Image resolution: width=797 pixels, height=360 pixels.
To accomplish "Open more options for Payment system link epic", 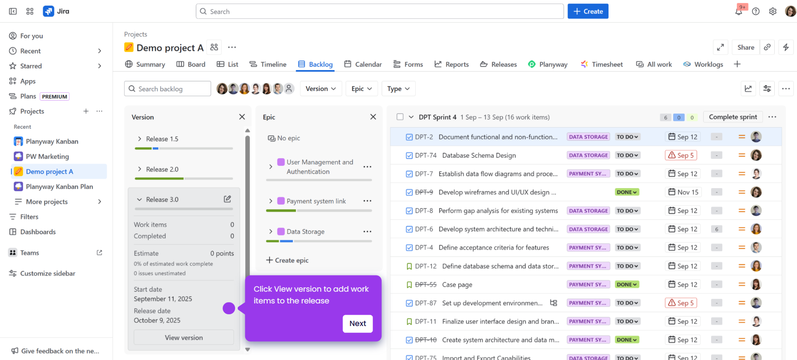I will click(367, 201).
